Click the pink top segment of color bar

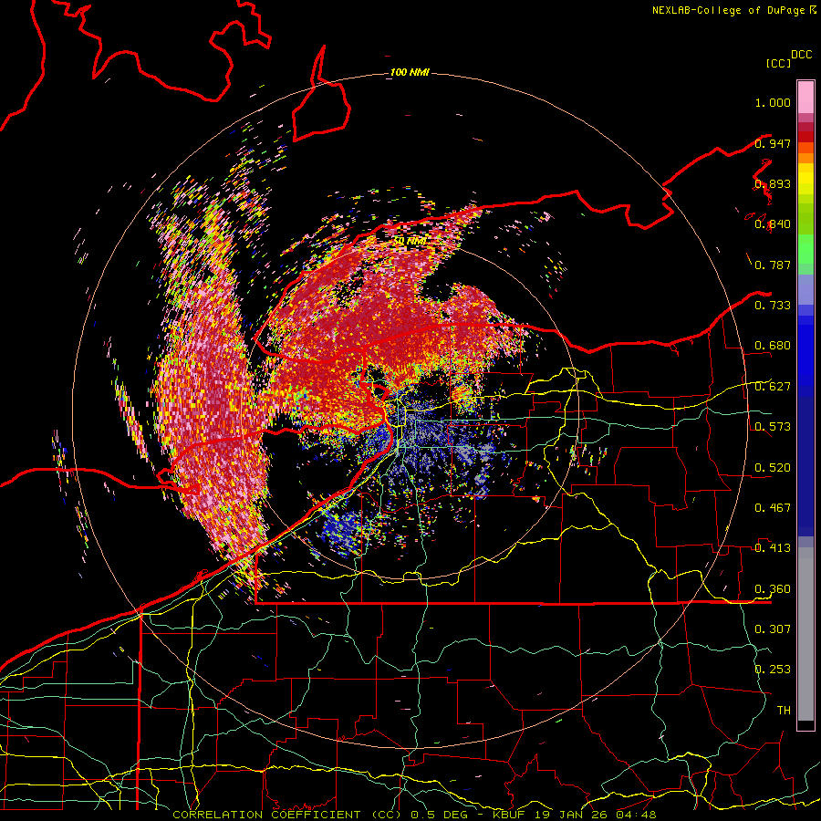tap(805, 97)
